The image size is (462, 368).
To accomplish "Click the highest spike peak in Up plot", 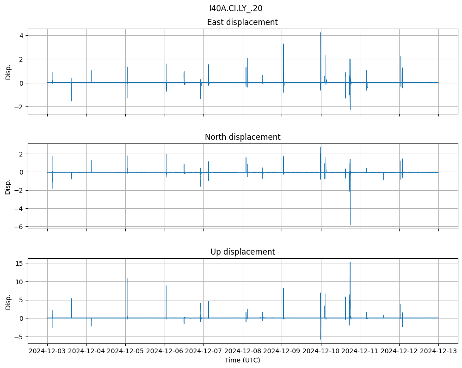I will pyautogui.click(x=350, y=263).
